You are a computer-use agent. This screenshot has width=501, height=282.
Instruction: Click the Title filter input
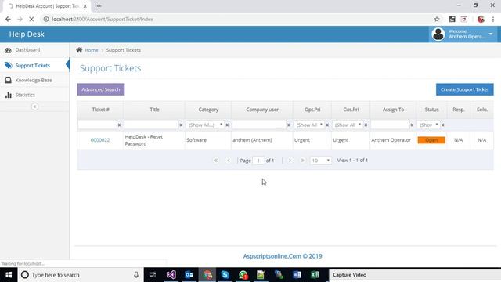click(x=151, y=125)
